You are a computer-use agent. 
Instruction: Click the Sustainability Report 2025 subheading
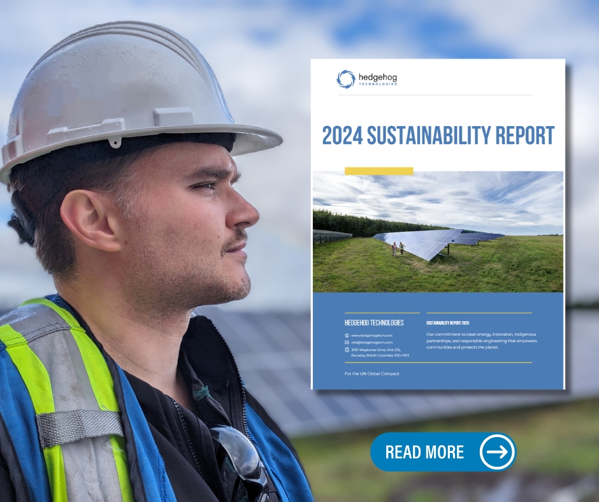click(x=447, y=323)
